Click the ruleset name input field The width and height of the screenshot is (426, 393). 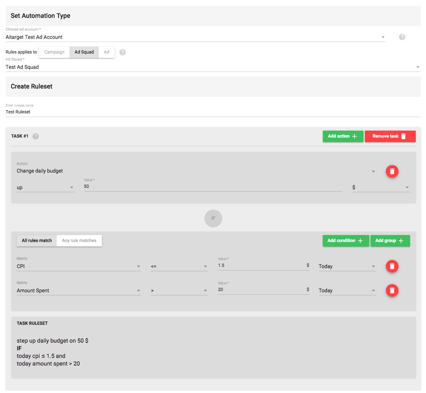213,112
